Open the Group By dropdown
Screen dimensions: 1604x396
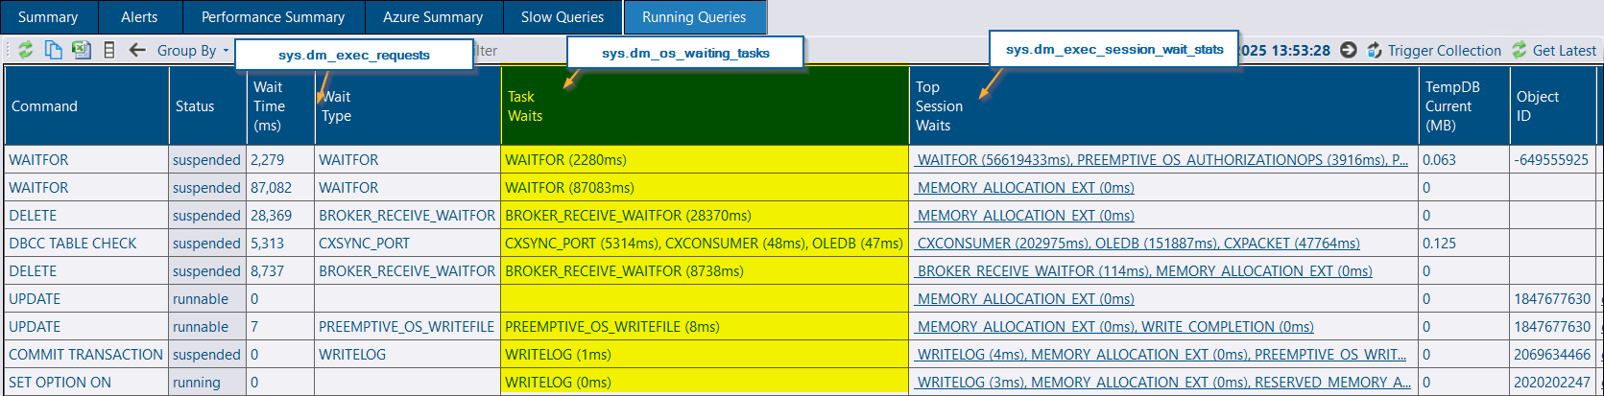tap(193, 51)
